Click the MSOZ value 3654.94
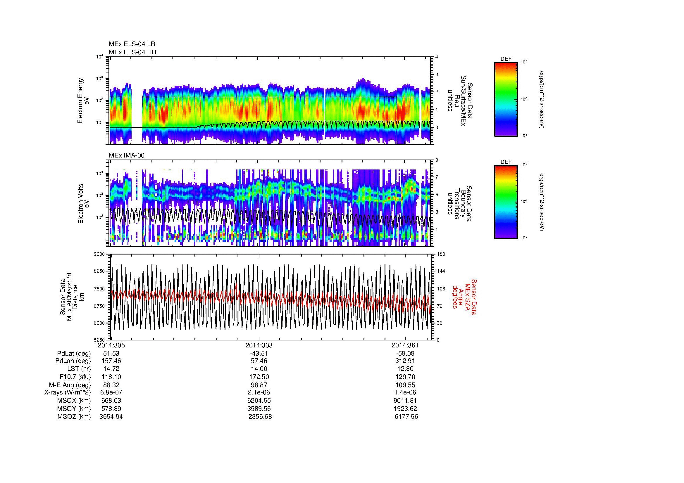This screenshot has width=684, height=483. (111, 417)
